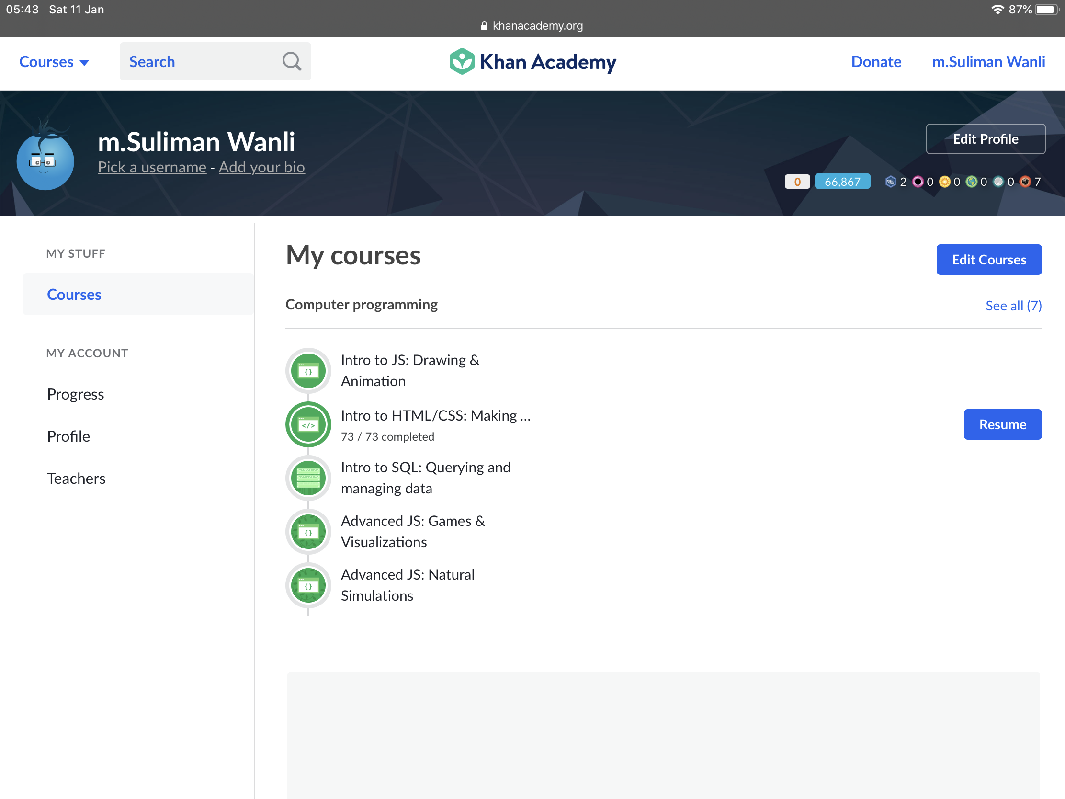Screen dimensions: 1065x799
Task: Click the search magnifier icon
Action: point(291,62)
